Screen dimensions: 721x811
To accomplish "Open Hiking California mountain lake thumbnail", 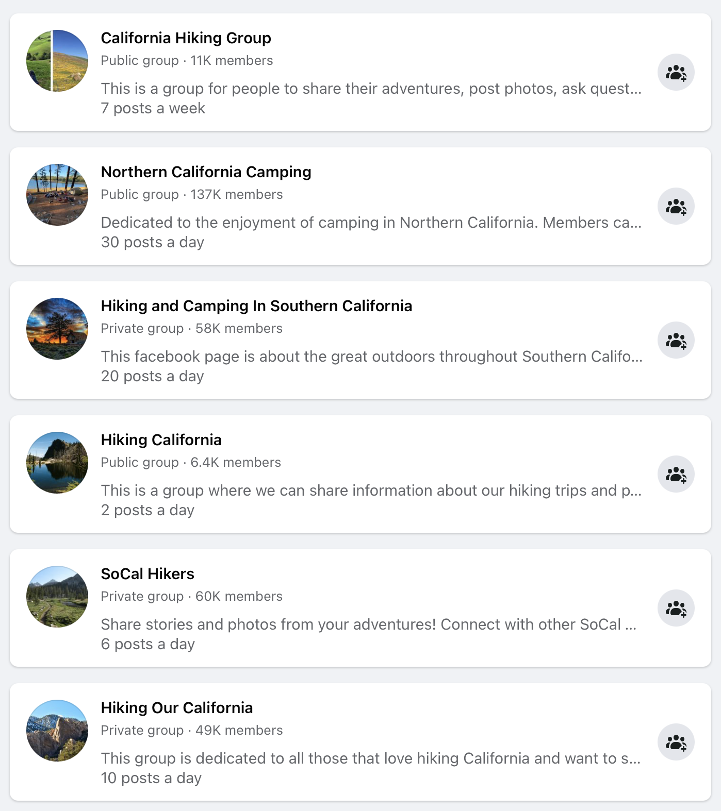I will tap(57, 463).
